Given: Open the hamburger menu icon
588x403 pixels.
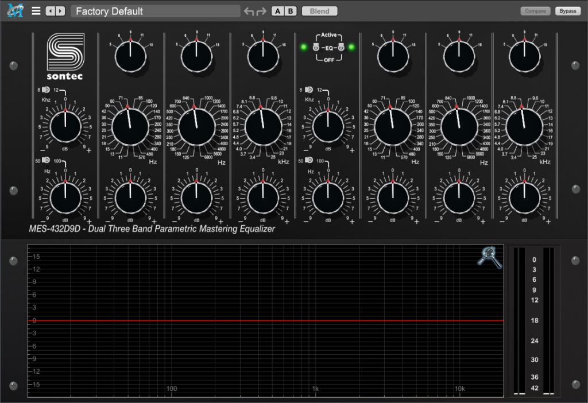Looking at the screenshot, I should point(36,11).
